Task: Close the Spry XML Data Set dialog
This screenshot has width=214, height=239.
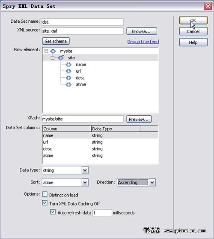Action: pos(208,6)
